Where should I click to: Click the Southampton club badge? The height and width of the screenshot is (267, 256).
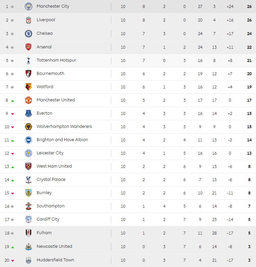click(29, 206)
